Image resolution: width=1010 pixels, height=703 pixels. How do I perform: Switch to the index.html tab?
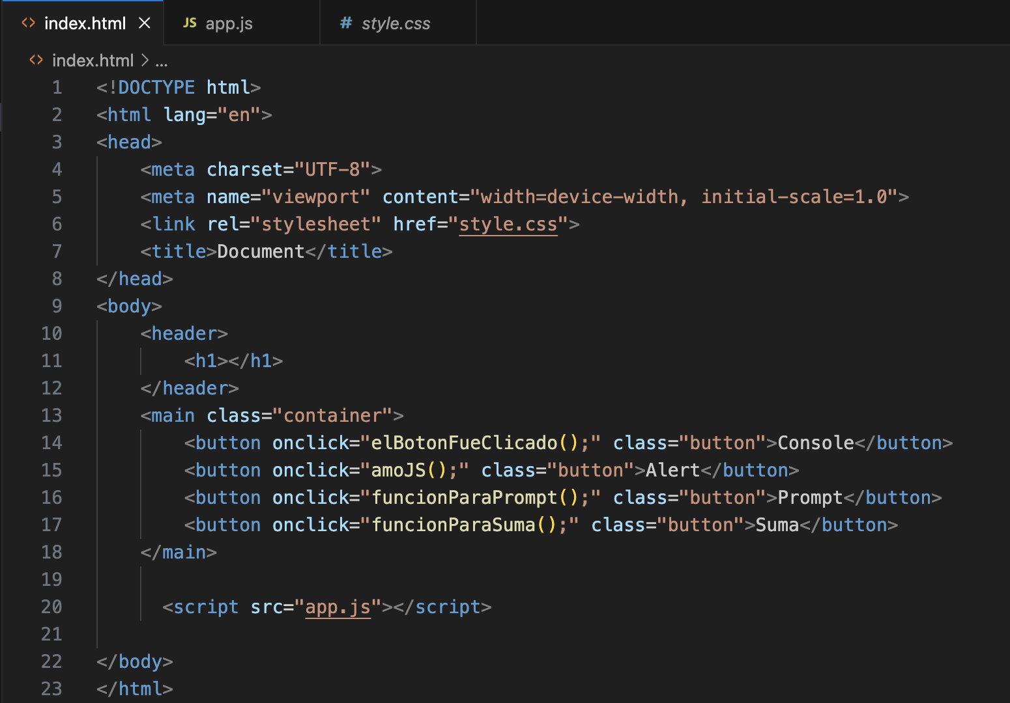[x=85, y=23]
